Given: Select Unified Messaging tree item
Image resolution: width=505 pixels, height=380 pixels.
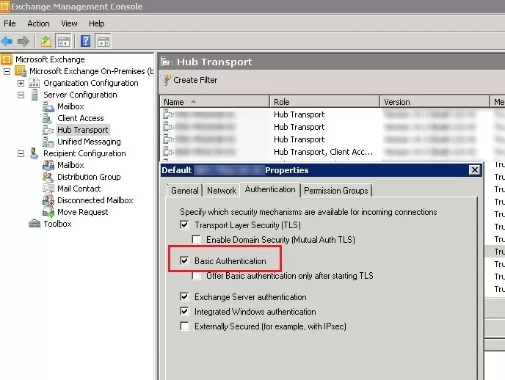Looking at the screenshot, I should (x=89, y=142).
